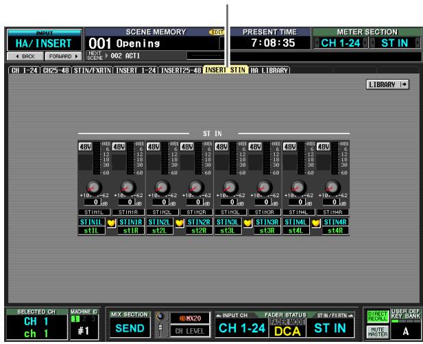Select the STIN2L gain knob
This screenshot has width=423, height=344.
[162, 187]
